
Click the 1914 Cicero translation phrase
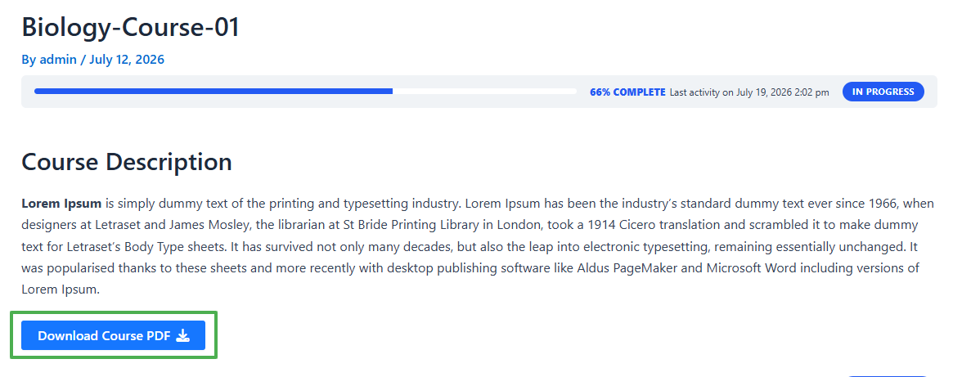(650, 225)
